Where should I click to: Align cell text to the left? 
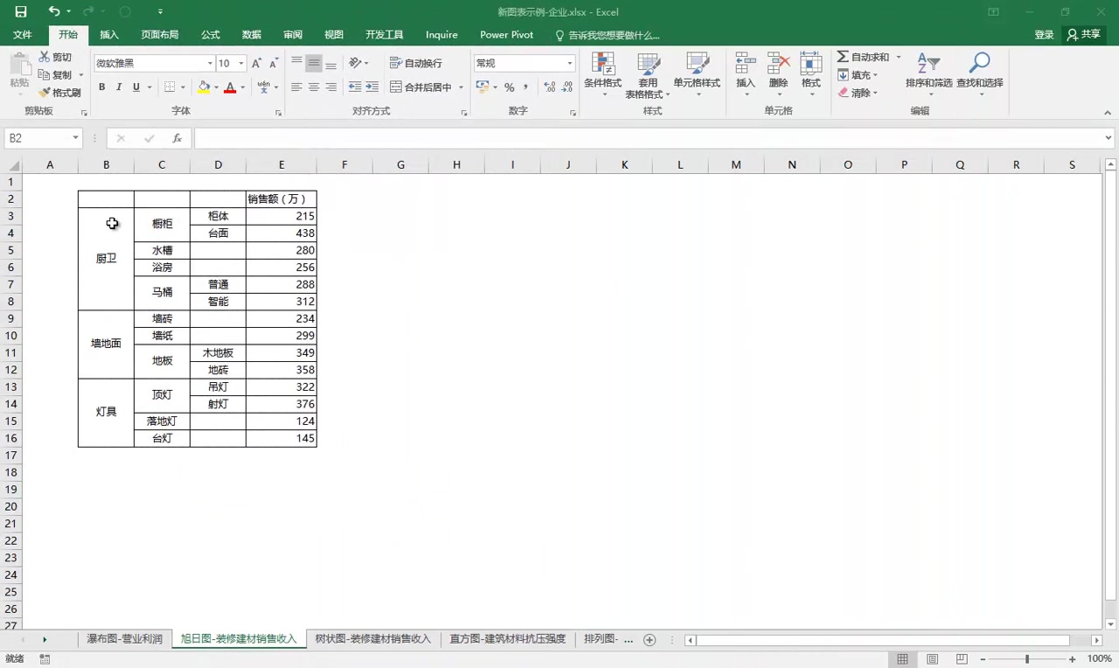(x=296, y=87)
